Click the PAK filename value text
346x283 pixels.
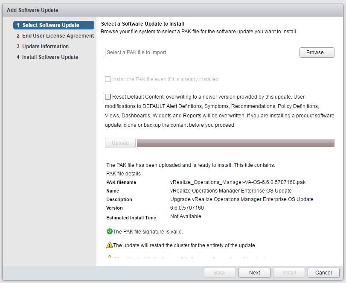pos(238,182)
